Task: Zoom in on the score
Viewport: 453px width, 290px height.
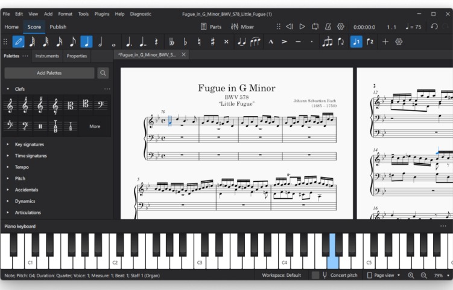Action: (x=411, y=275)
